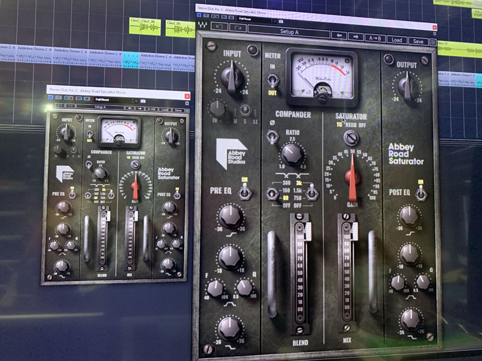Click compander Ratio knob in large window
This screenshot has width=482, height=361.
[292, 155]
